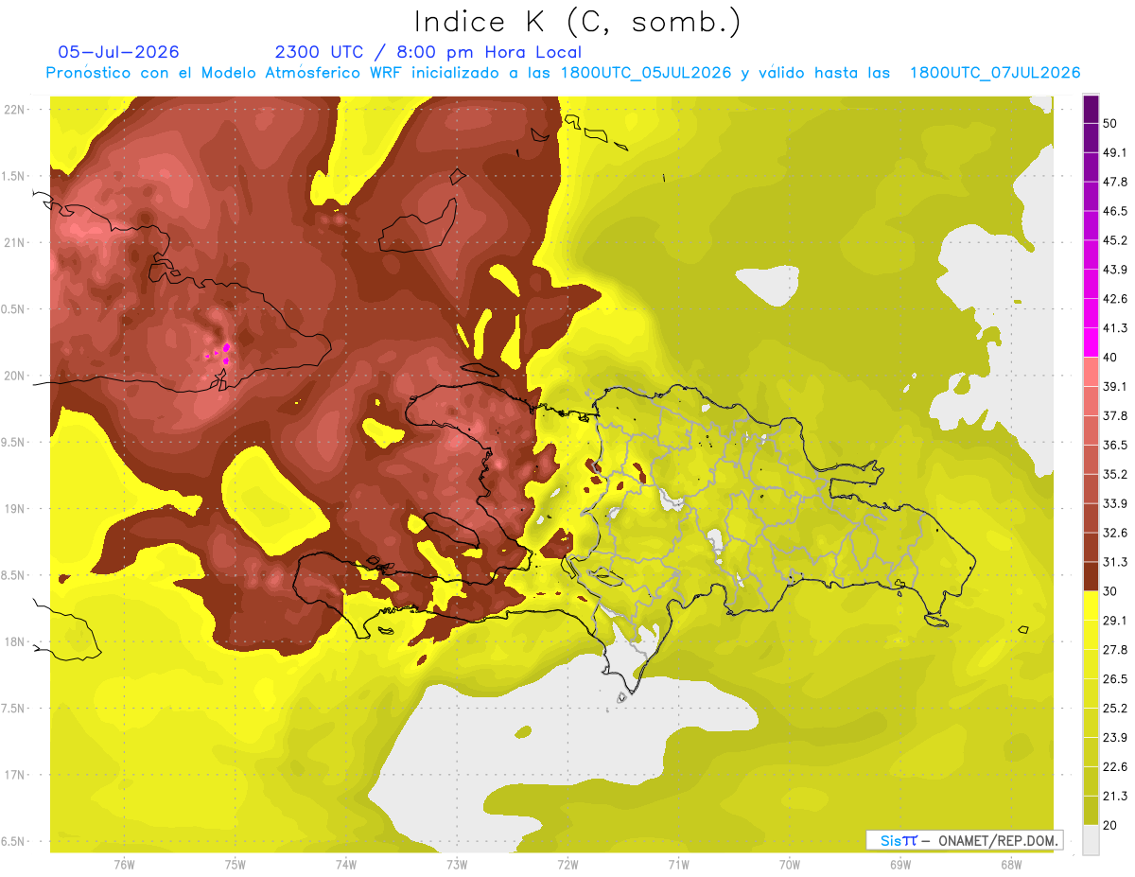Click the longitude label "70W"

coord(790,865)
